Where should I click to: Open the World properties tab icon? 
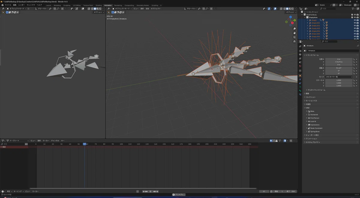300,66
